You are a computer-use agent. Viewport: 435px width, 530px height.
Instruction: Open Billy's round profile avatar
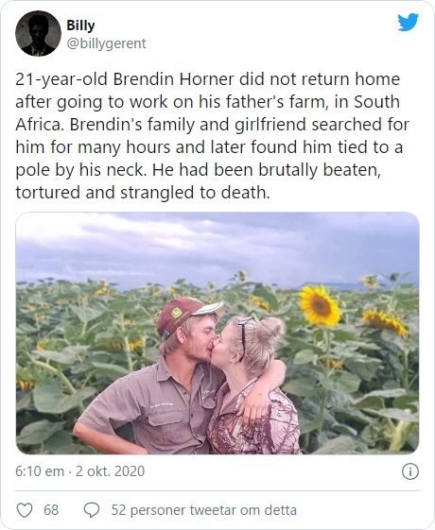[x=38, y=33]
